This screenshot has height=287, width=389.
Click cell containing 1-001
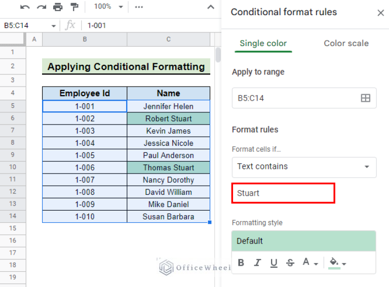85,106
